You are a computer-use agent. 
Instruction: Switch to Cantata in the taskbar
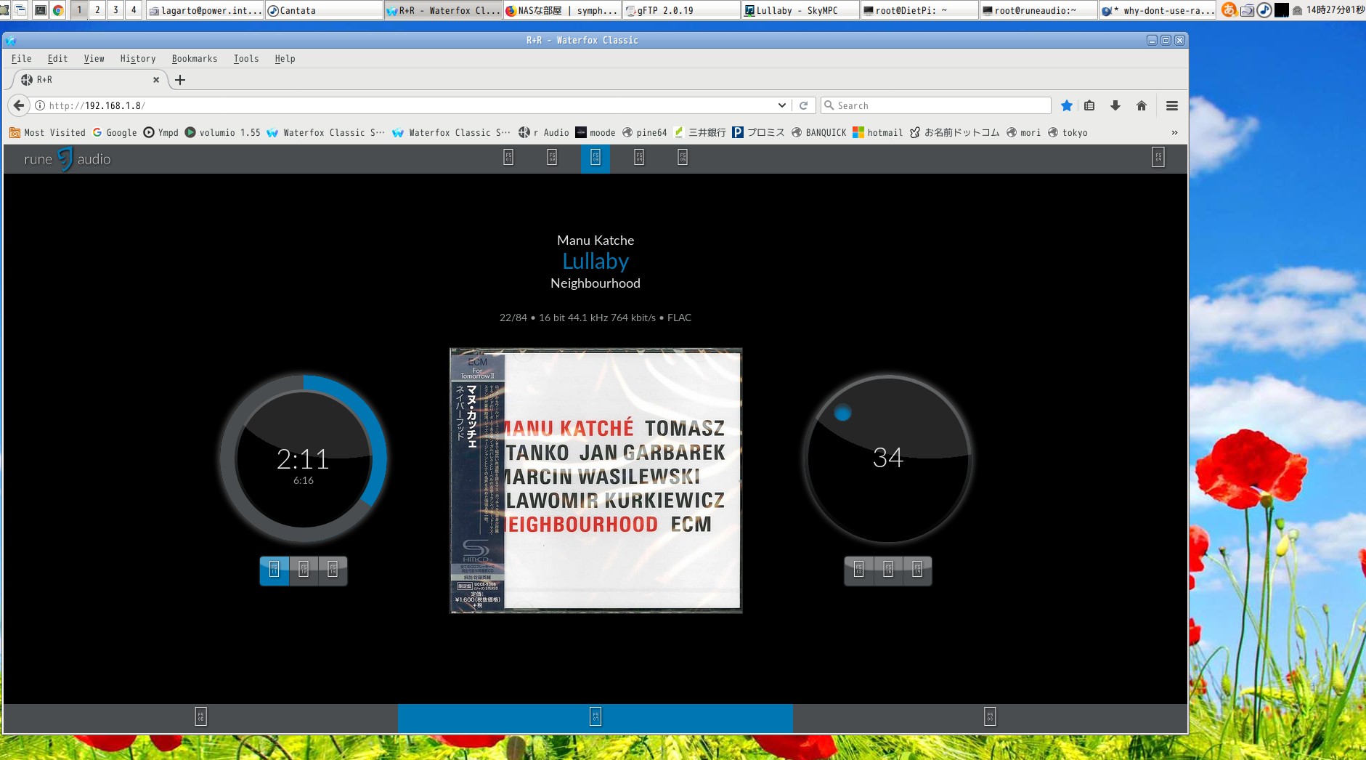(x=323, y=10)
